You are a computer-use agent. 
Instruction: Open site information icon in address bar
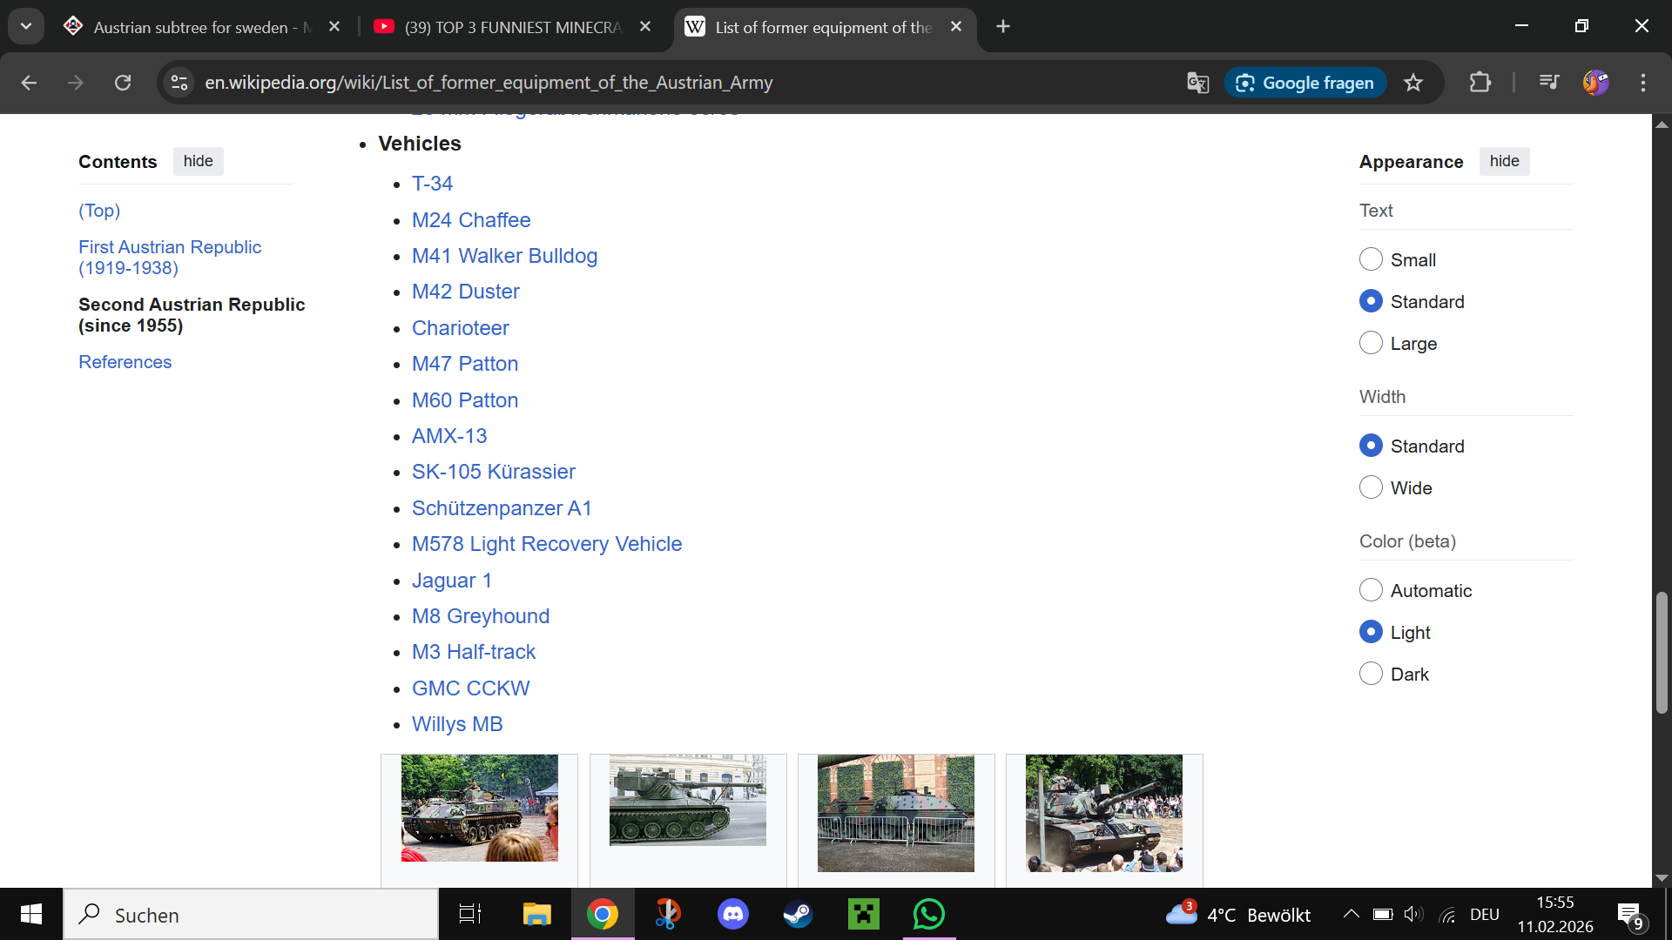click(179, 83)
